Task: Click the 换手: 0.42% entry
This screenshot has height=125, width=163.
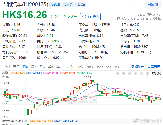Action: (x=130, y=25)
